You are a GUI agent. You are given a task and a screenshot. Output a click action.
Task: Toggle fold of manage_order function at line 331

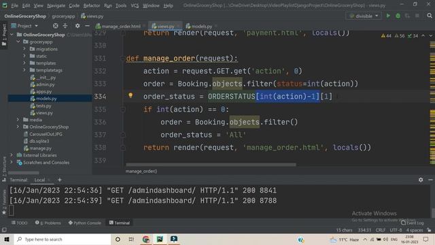122,59
